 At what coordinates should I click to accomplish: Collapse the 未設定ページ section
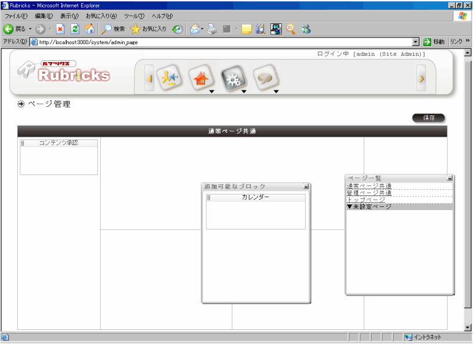click(369, 207)
